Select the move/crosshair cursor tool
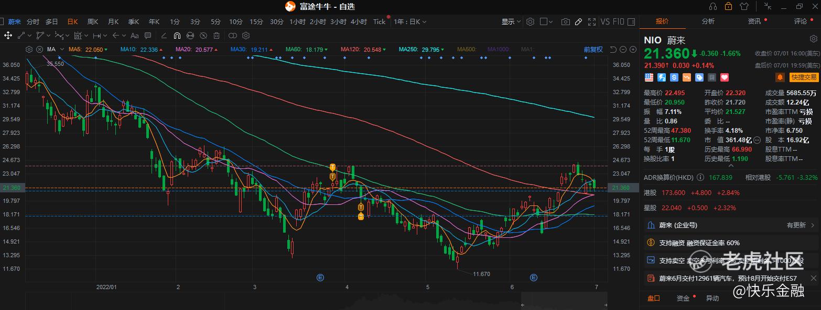This screenshot has height=310, width=821. 8,36
